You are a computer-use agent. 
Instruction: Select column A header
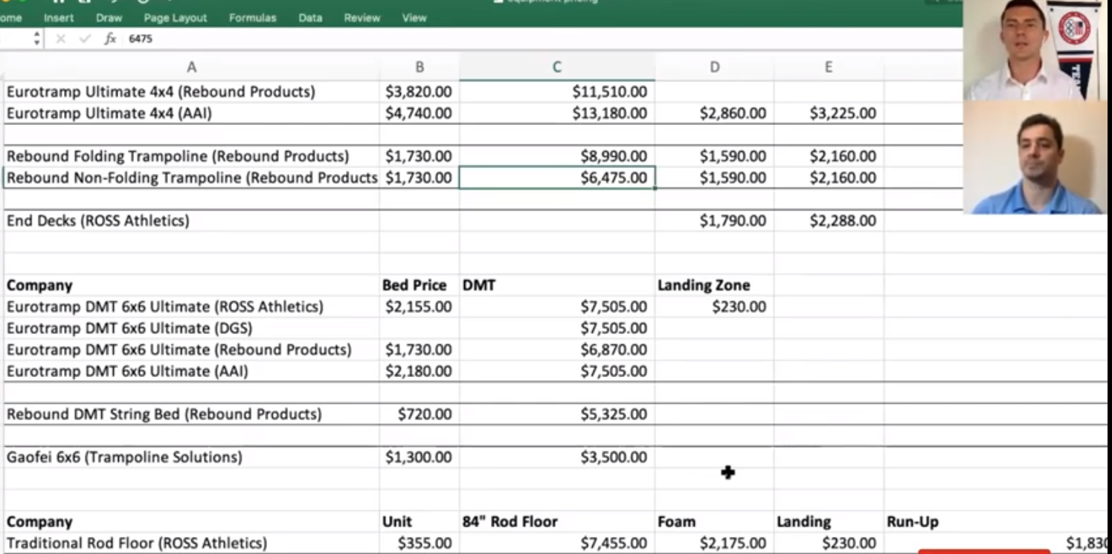[191, 67]
